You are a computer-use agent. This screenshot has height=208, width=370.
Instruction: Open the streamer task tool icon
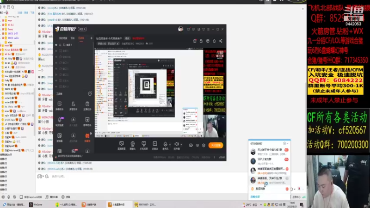(x=87, y=106)
